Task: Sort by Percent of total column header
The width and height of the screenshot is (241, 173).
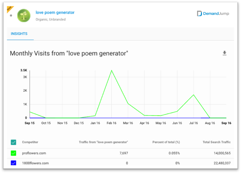Action: click(x=166, y=142)
